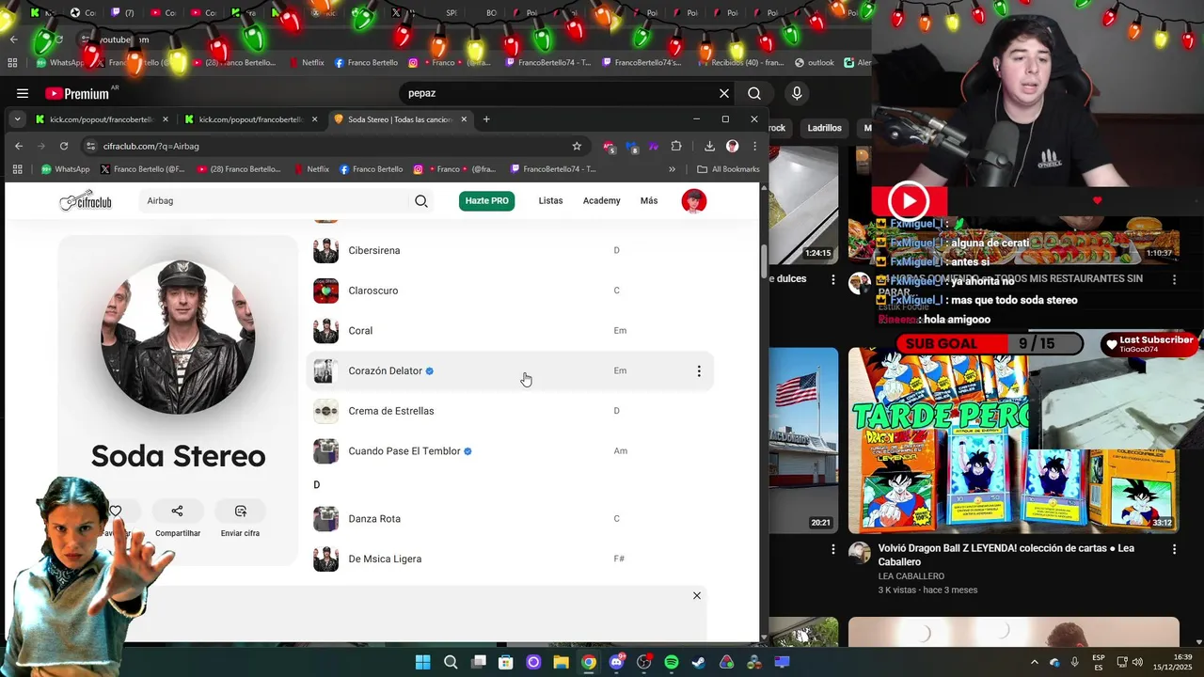Open the song Corazón Delator
The image size is (1204, 677).
[385, 371]
